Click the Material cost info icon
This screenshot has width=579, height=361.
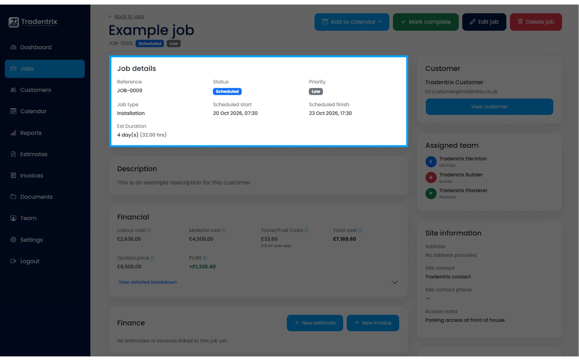click(224, 231)
